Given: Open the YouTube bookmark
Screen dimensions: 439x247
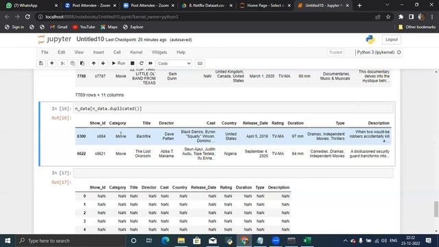Looking at the screenshot, I should pyautogui.click(x=84, y=27).
